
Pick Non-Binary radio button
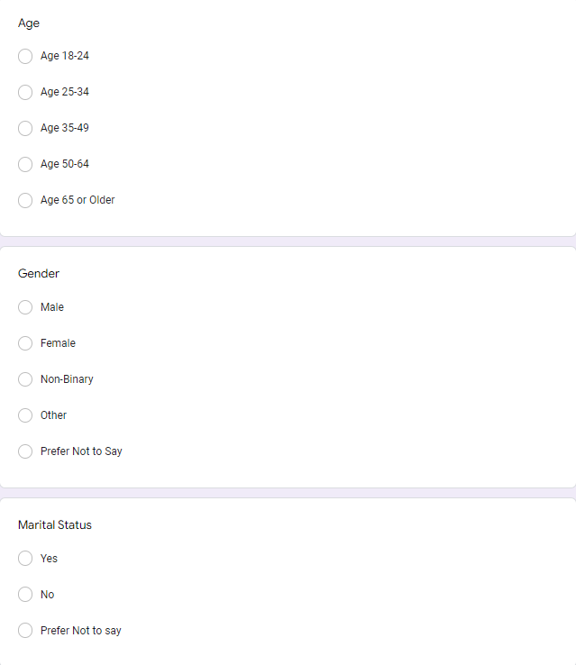(25, 379)
